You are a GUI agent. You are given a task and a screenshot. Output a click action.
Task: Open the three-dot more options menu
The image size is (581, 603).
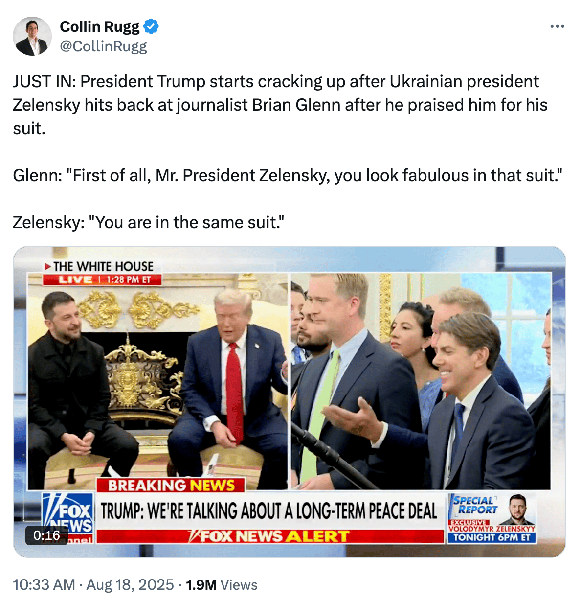pos(557,26)
